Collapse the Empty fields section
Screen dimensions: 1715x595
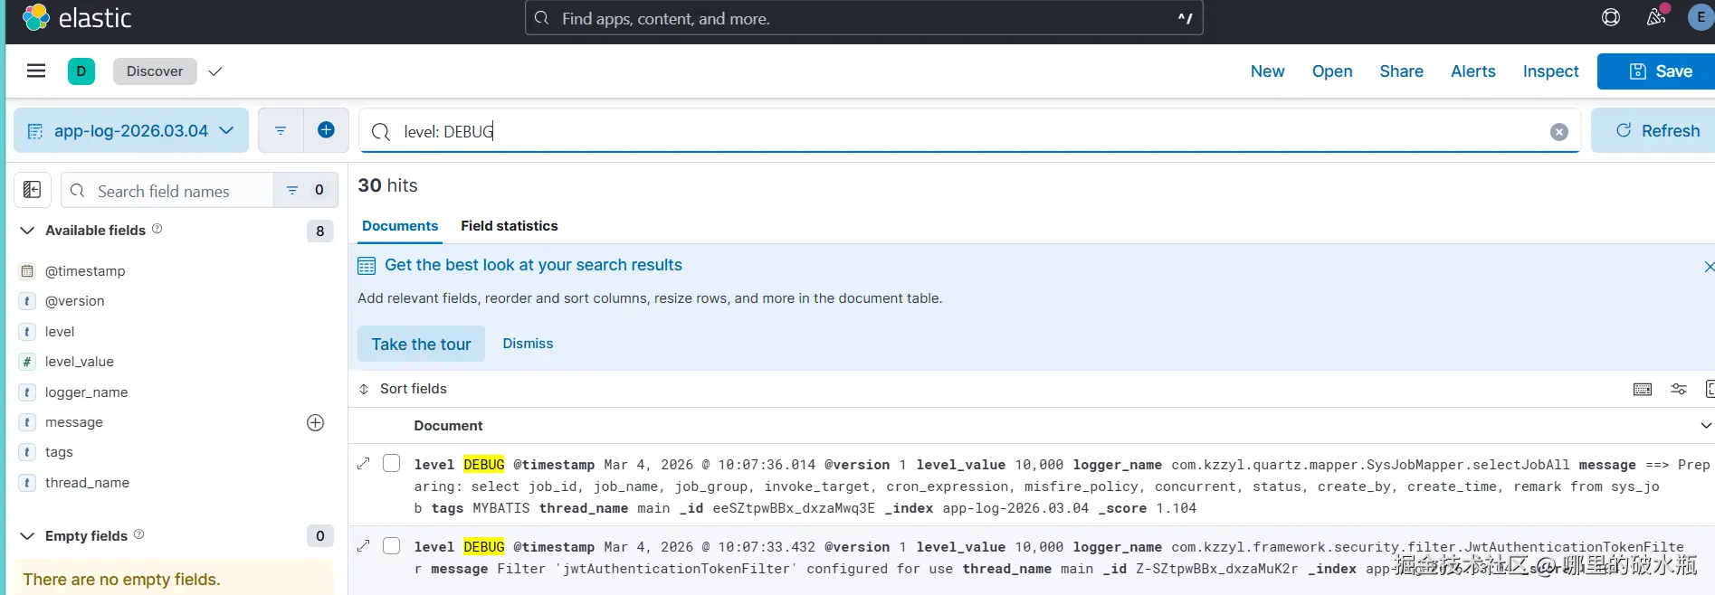pyautogui.click(x=27, y=536)
